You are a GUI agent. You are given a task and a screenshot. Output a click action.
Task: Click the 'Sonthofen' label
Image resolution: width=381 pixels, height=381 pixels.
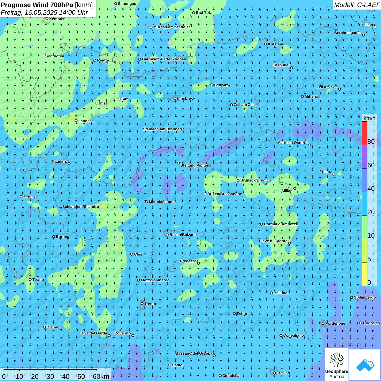point(55,56)
